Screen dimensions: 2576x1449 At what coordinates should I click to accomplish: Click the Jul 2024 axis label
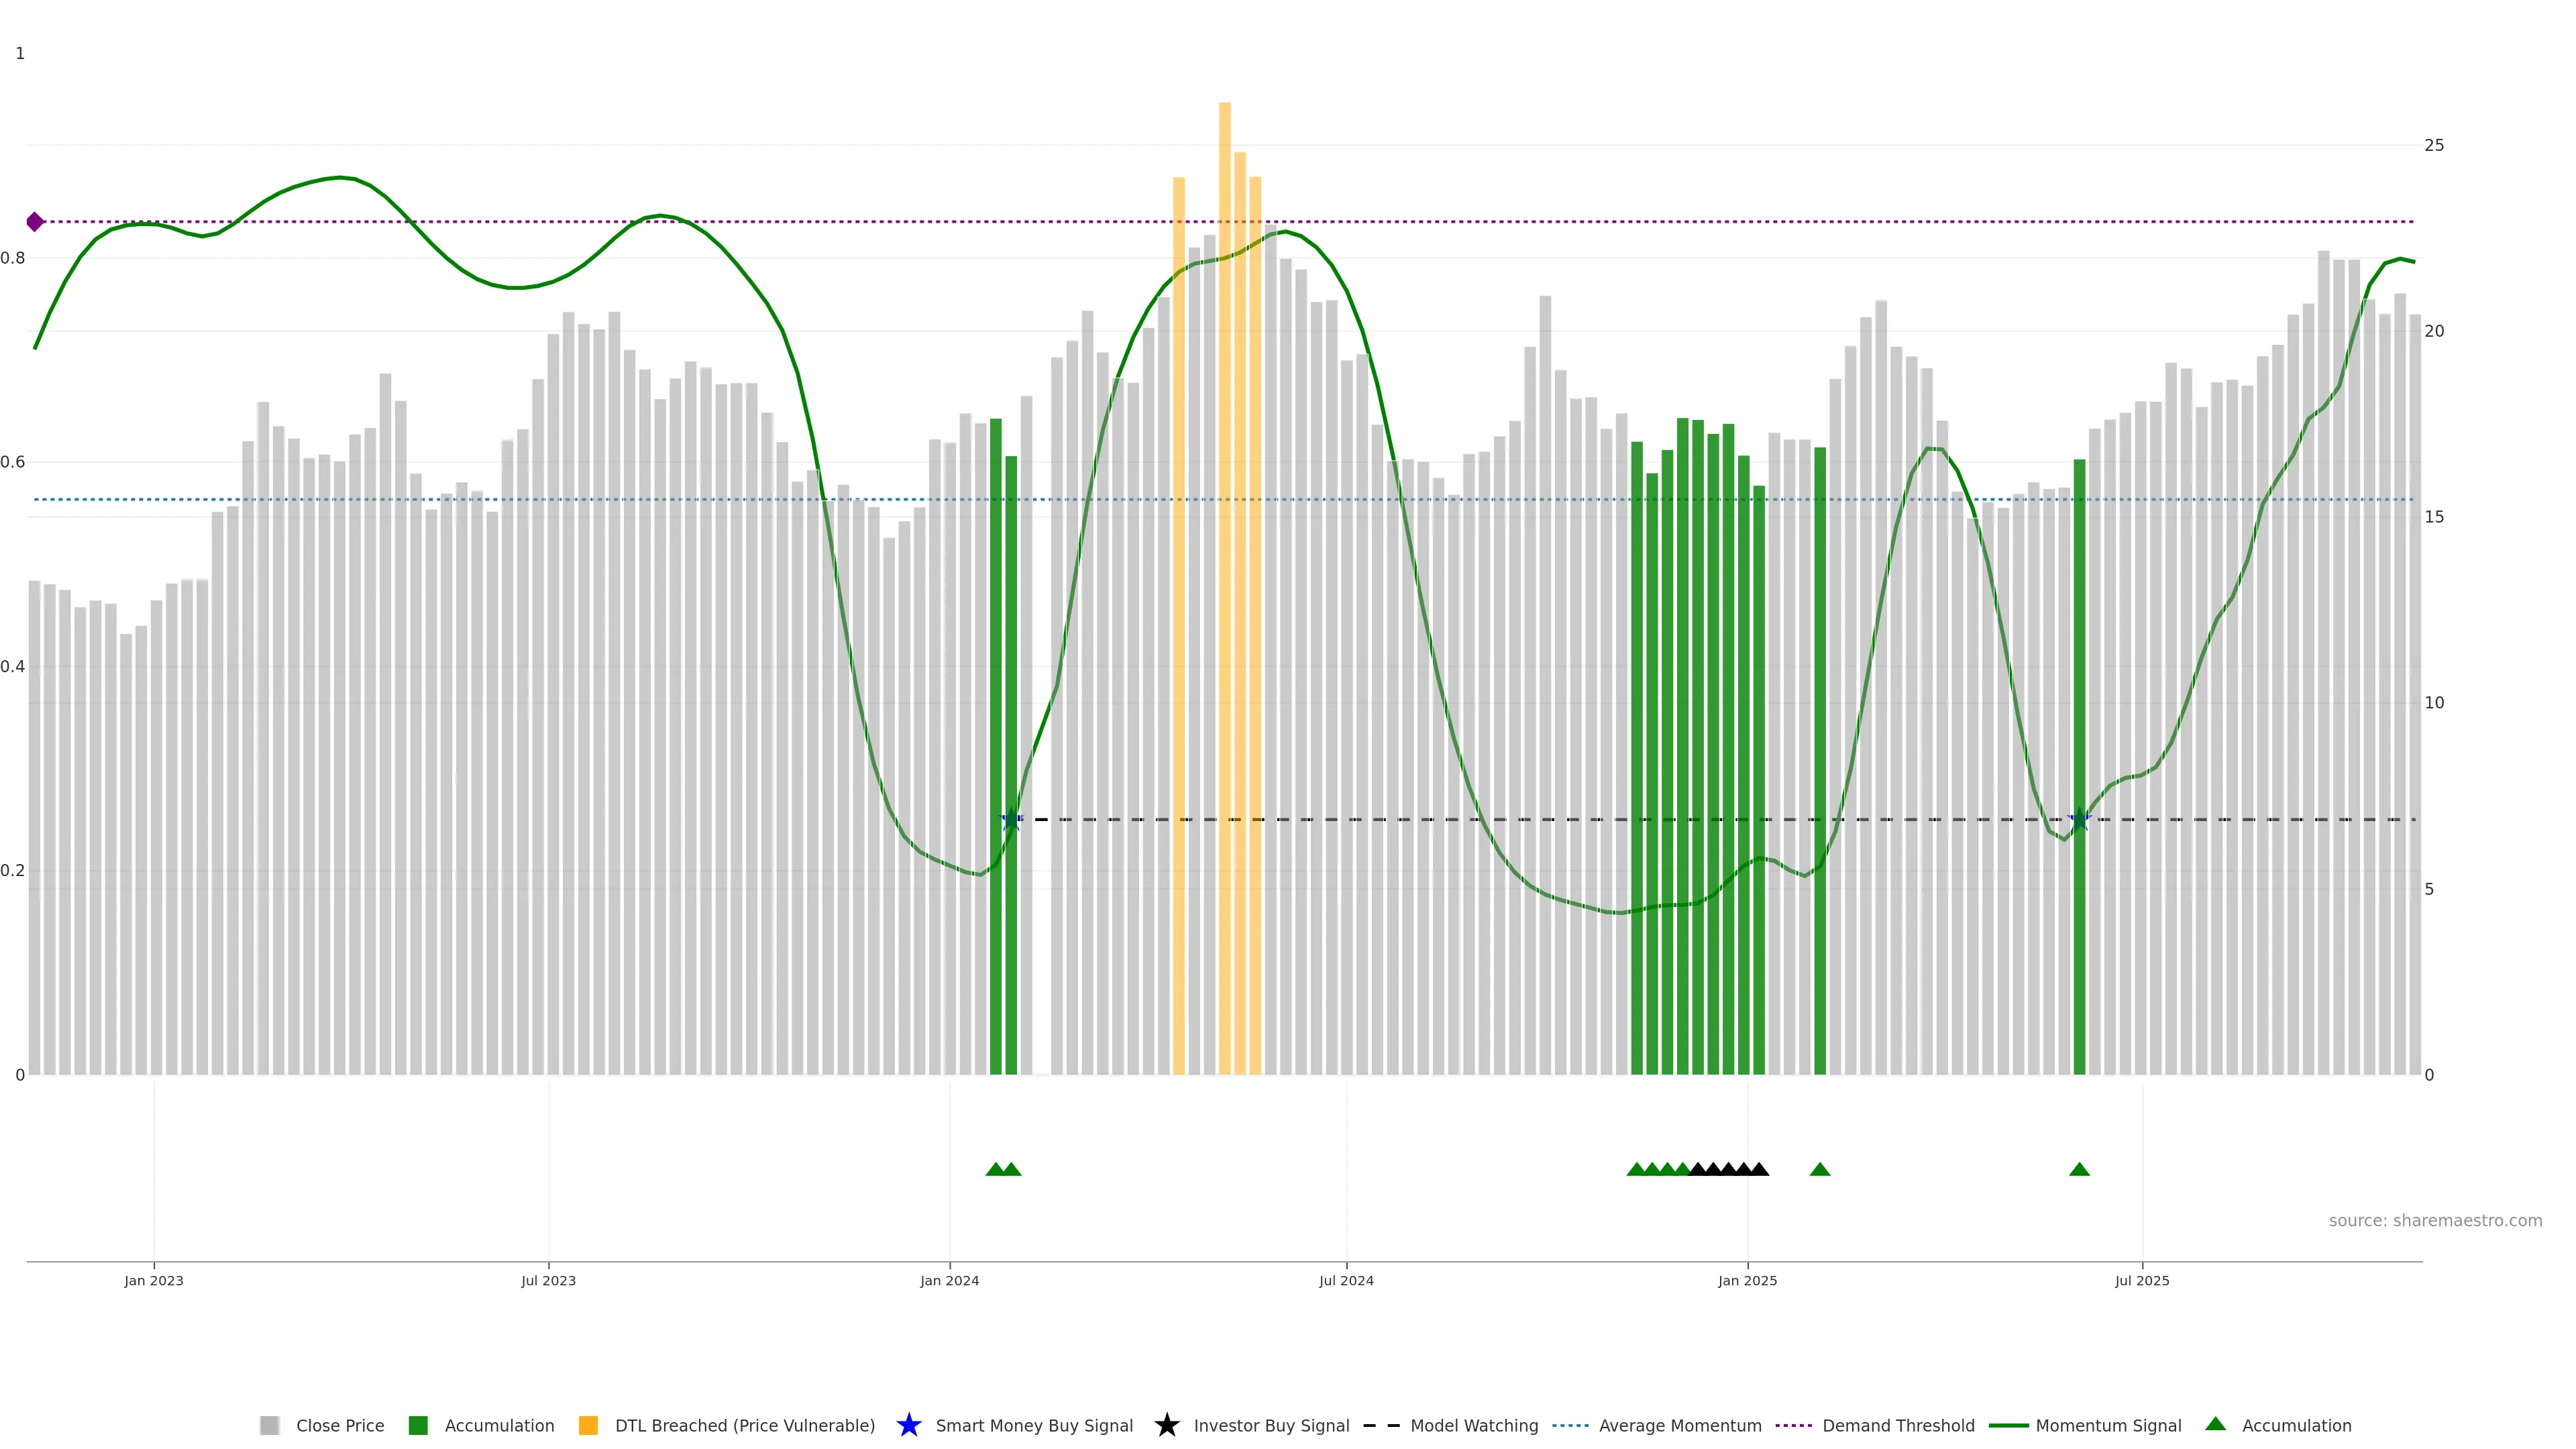[1346, 1281]
